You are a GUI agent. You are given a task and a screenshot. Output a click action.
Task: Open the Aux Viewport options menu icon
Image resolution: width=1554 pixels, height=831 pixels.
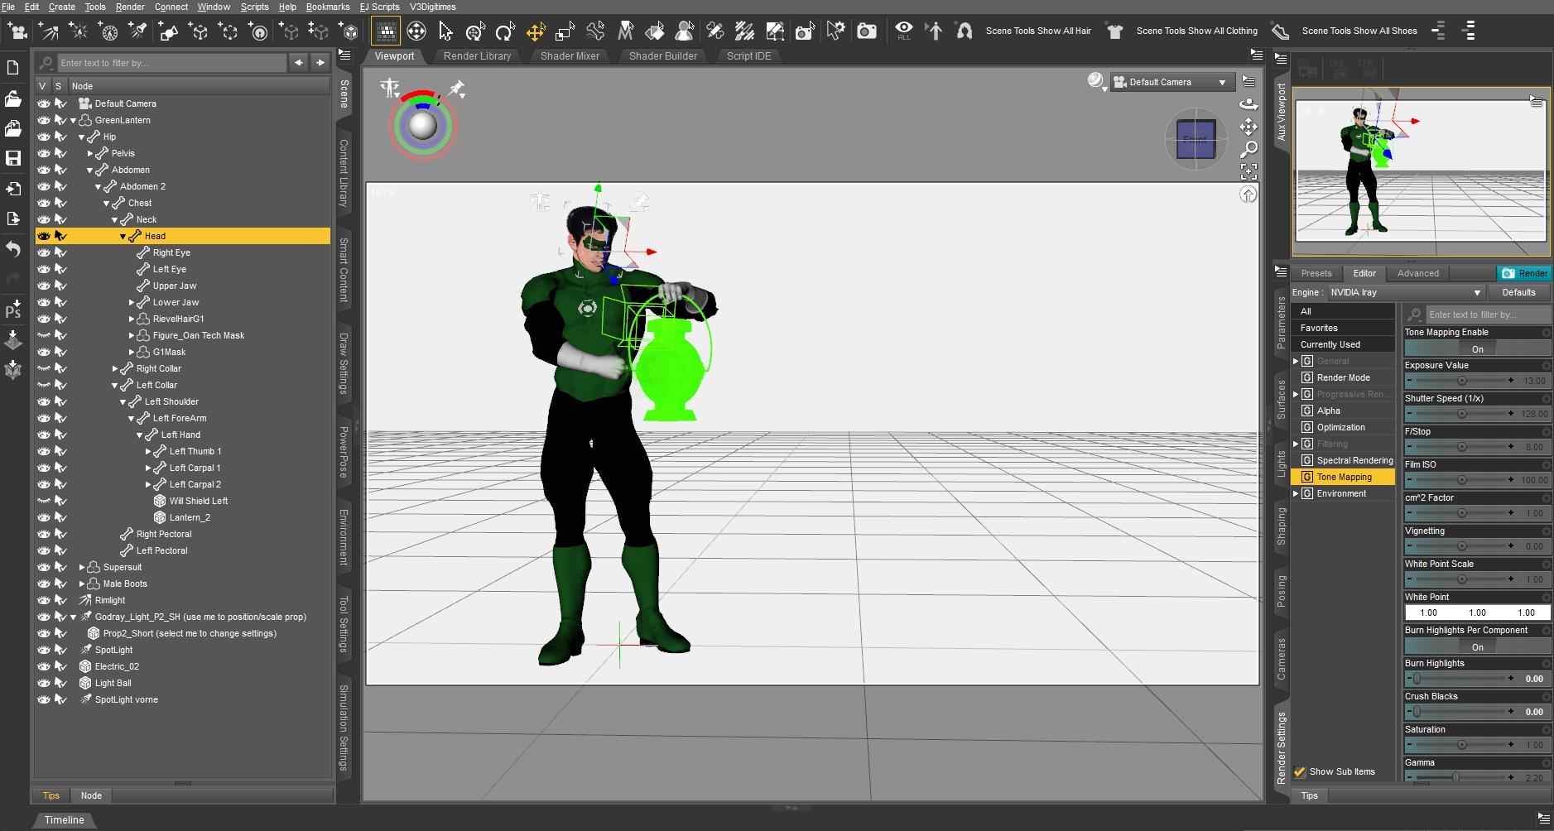(1536, 101)
